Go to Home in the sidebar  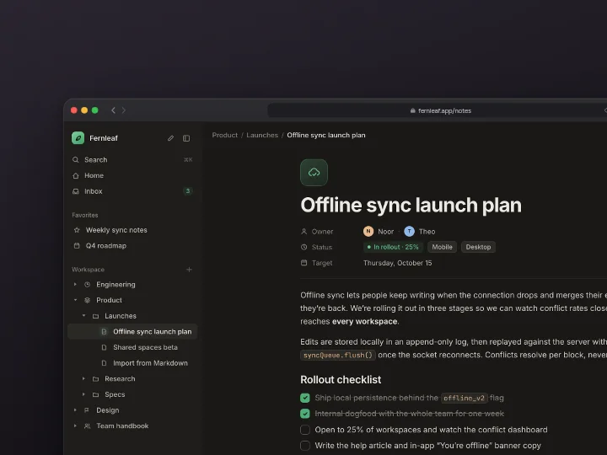(x=132, y=175)
